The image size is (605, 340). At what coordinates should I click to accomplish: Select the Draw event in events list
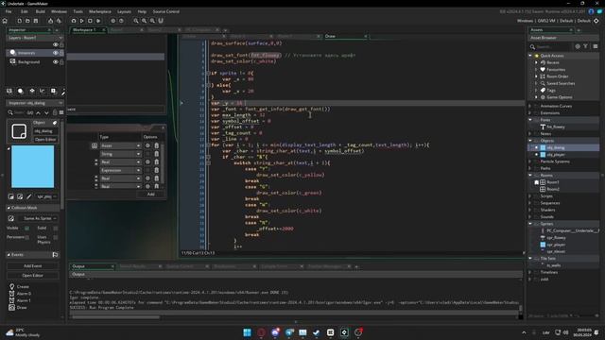coord(22,308)
